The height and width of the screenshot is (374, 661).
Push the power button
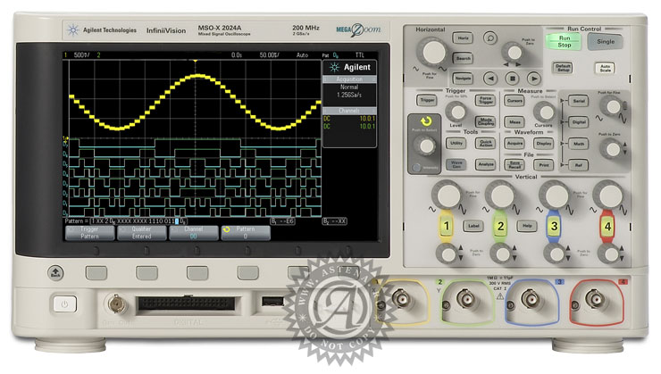[64, 303]
